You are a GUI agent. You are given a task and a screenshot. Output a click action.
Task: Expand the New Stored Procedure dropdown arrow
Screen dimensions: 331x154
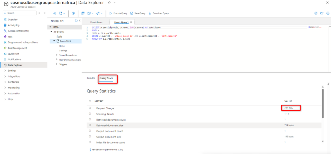click(101, 13)
